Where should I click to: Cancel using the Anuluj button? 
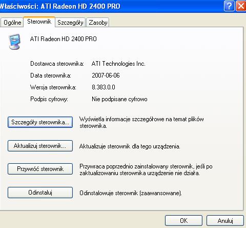tap(225, 221)
